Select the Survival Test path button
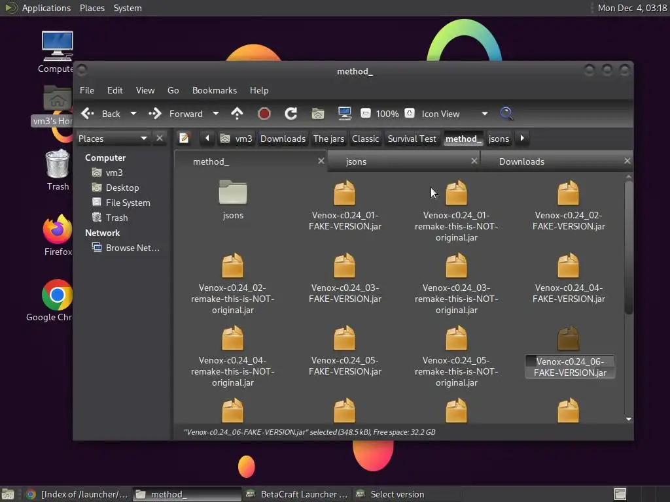 coord(412,139)
